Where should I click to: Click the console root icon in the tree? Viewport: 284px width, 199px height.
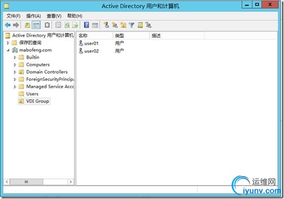8,35
